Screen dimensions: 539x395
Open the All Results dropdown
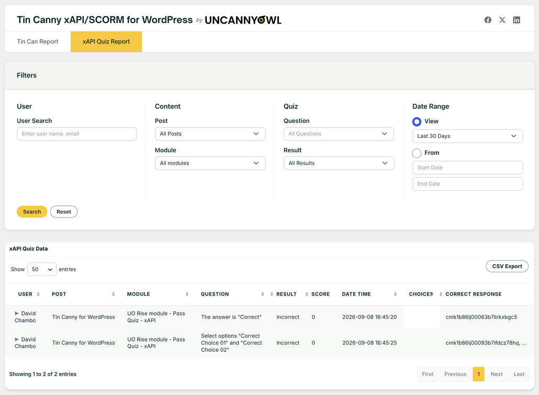(x=339, y=163)
